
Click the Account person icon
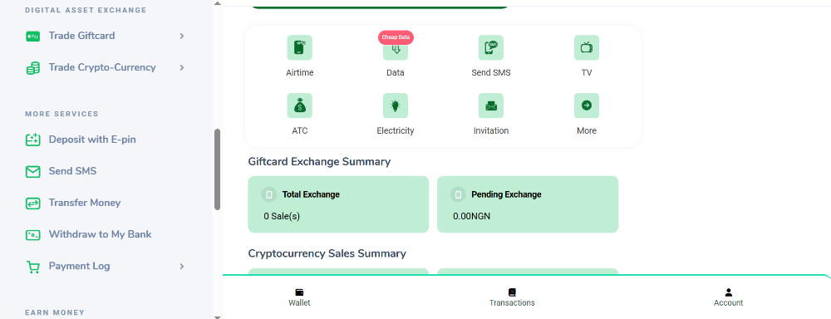click(728, 292)
